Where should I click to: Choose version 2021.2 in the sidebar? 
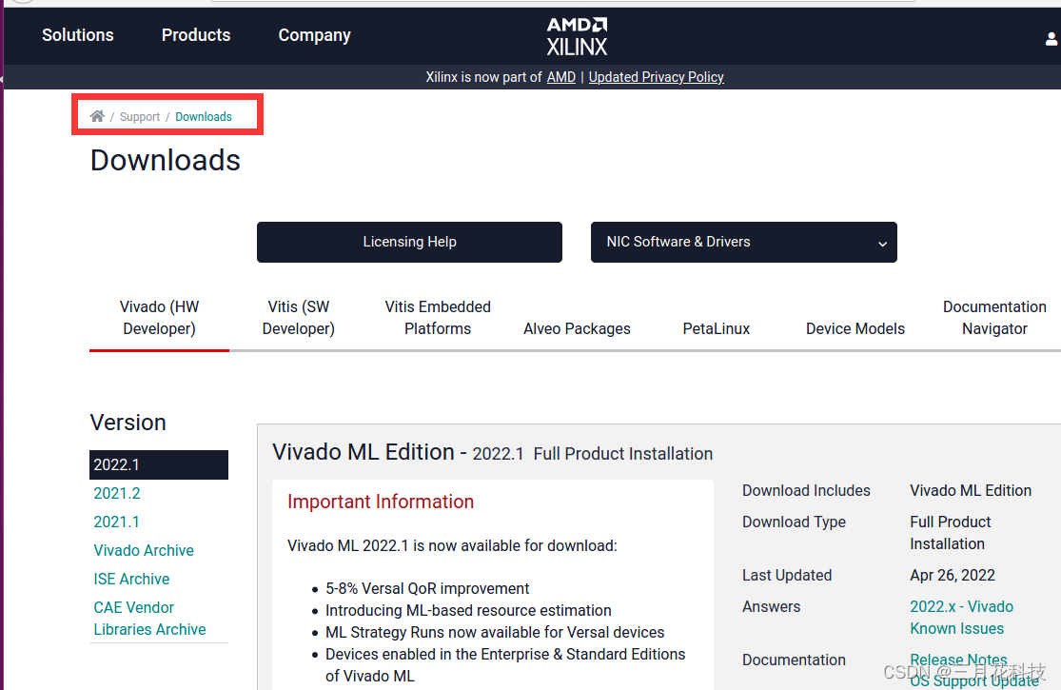tap(117, 493)
